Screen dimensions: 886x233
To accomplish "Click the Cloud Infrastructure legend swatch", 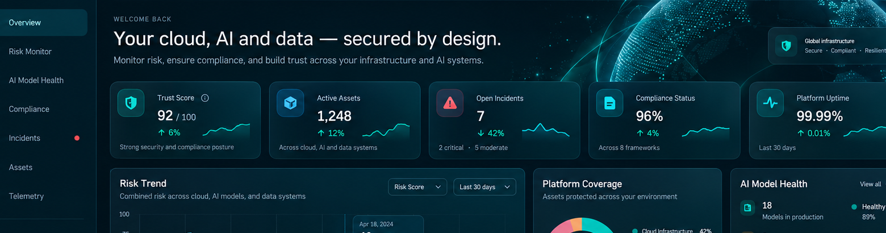I will pos(634,231).
